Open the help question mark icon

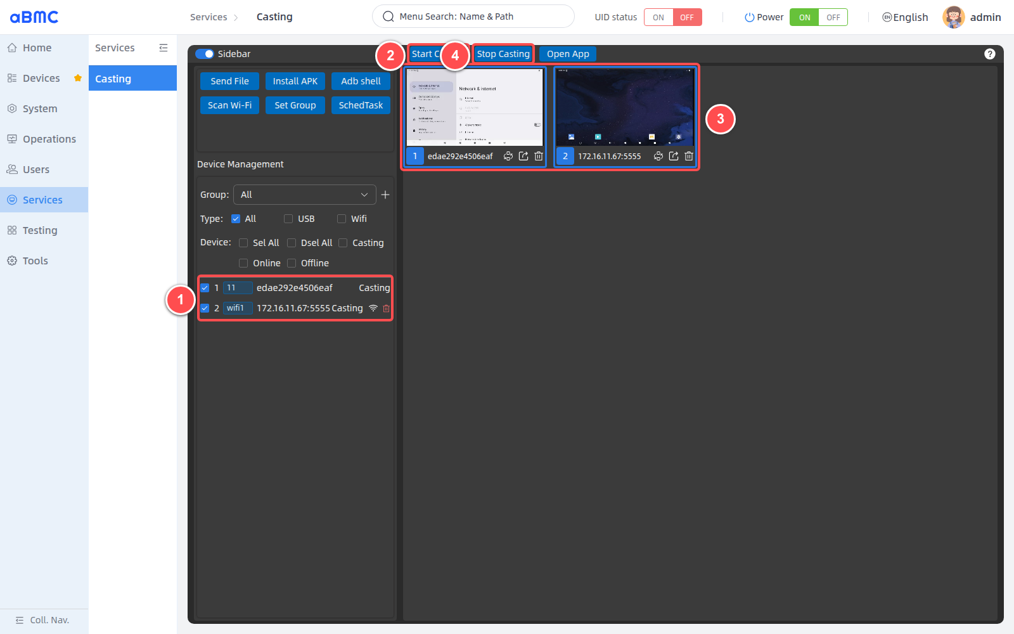(990, 54)
